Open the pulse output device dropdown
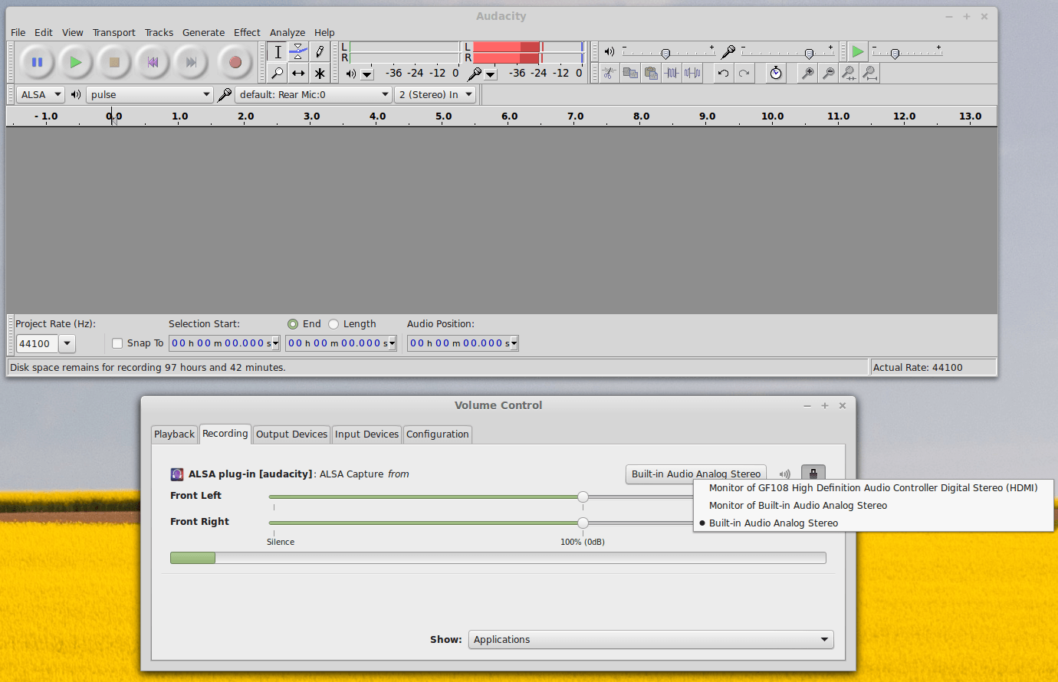 (x=149, y=94)
